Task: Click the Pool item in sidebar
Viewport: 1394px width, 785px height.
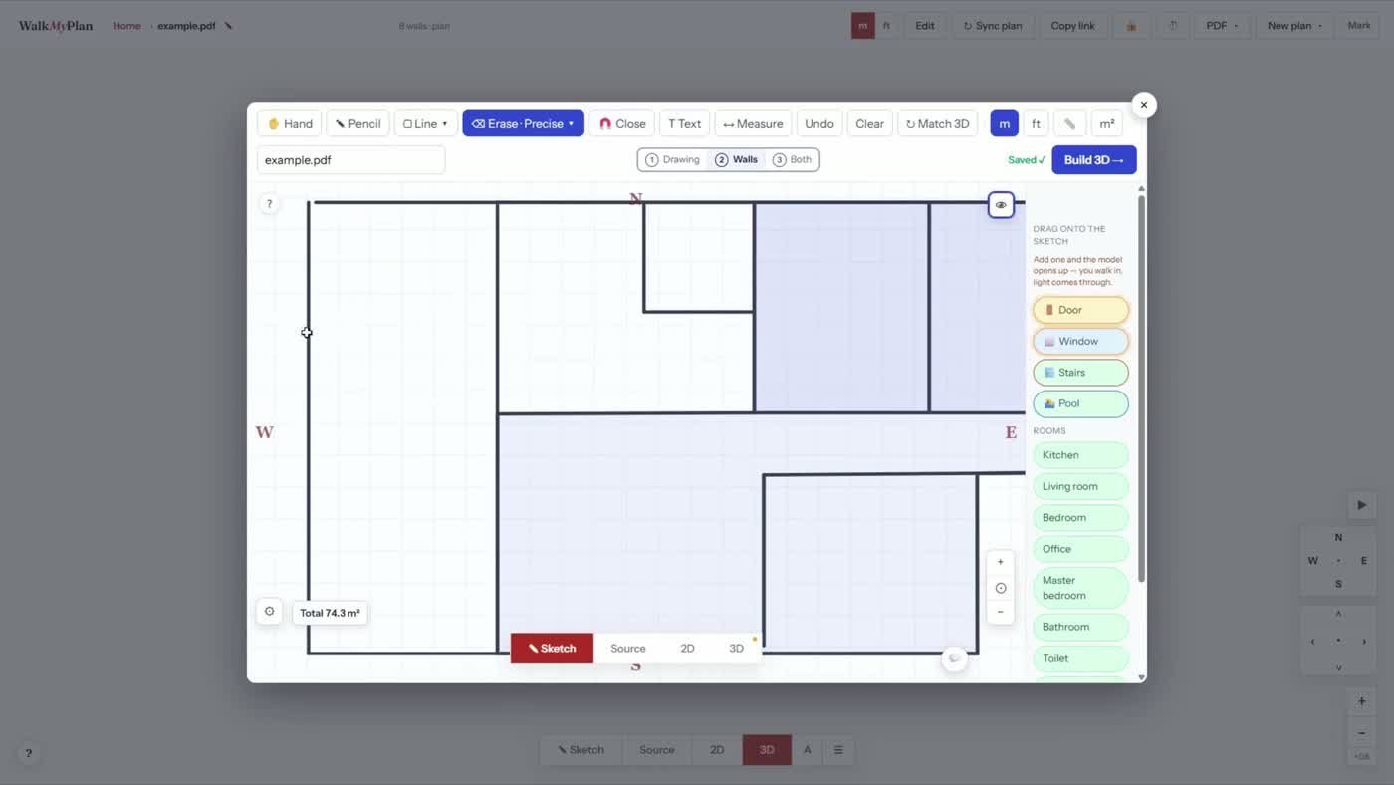Action: [x=1080, y=403]
